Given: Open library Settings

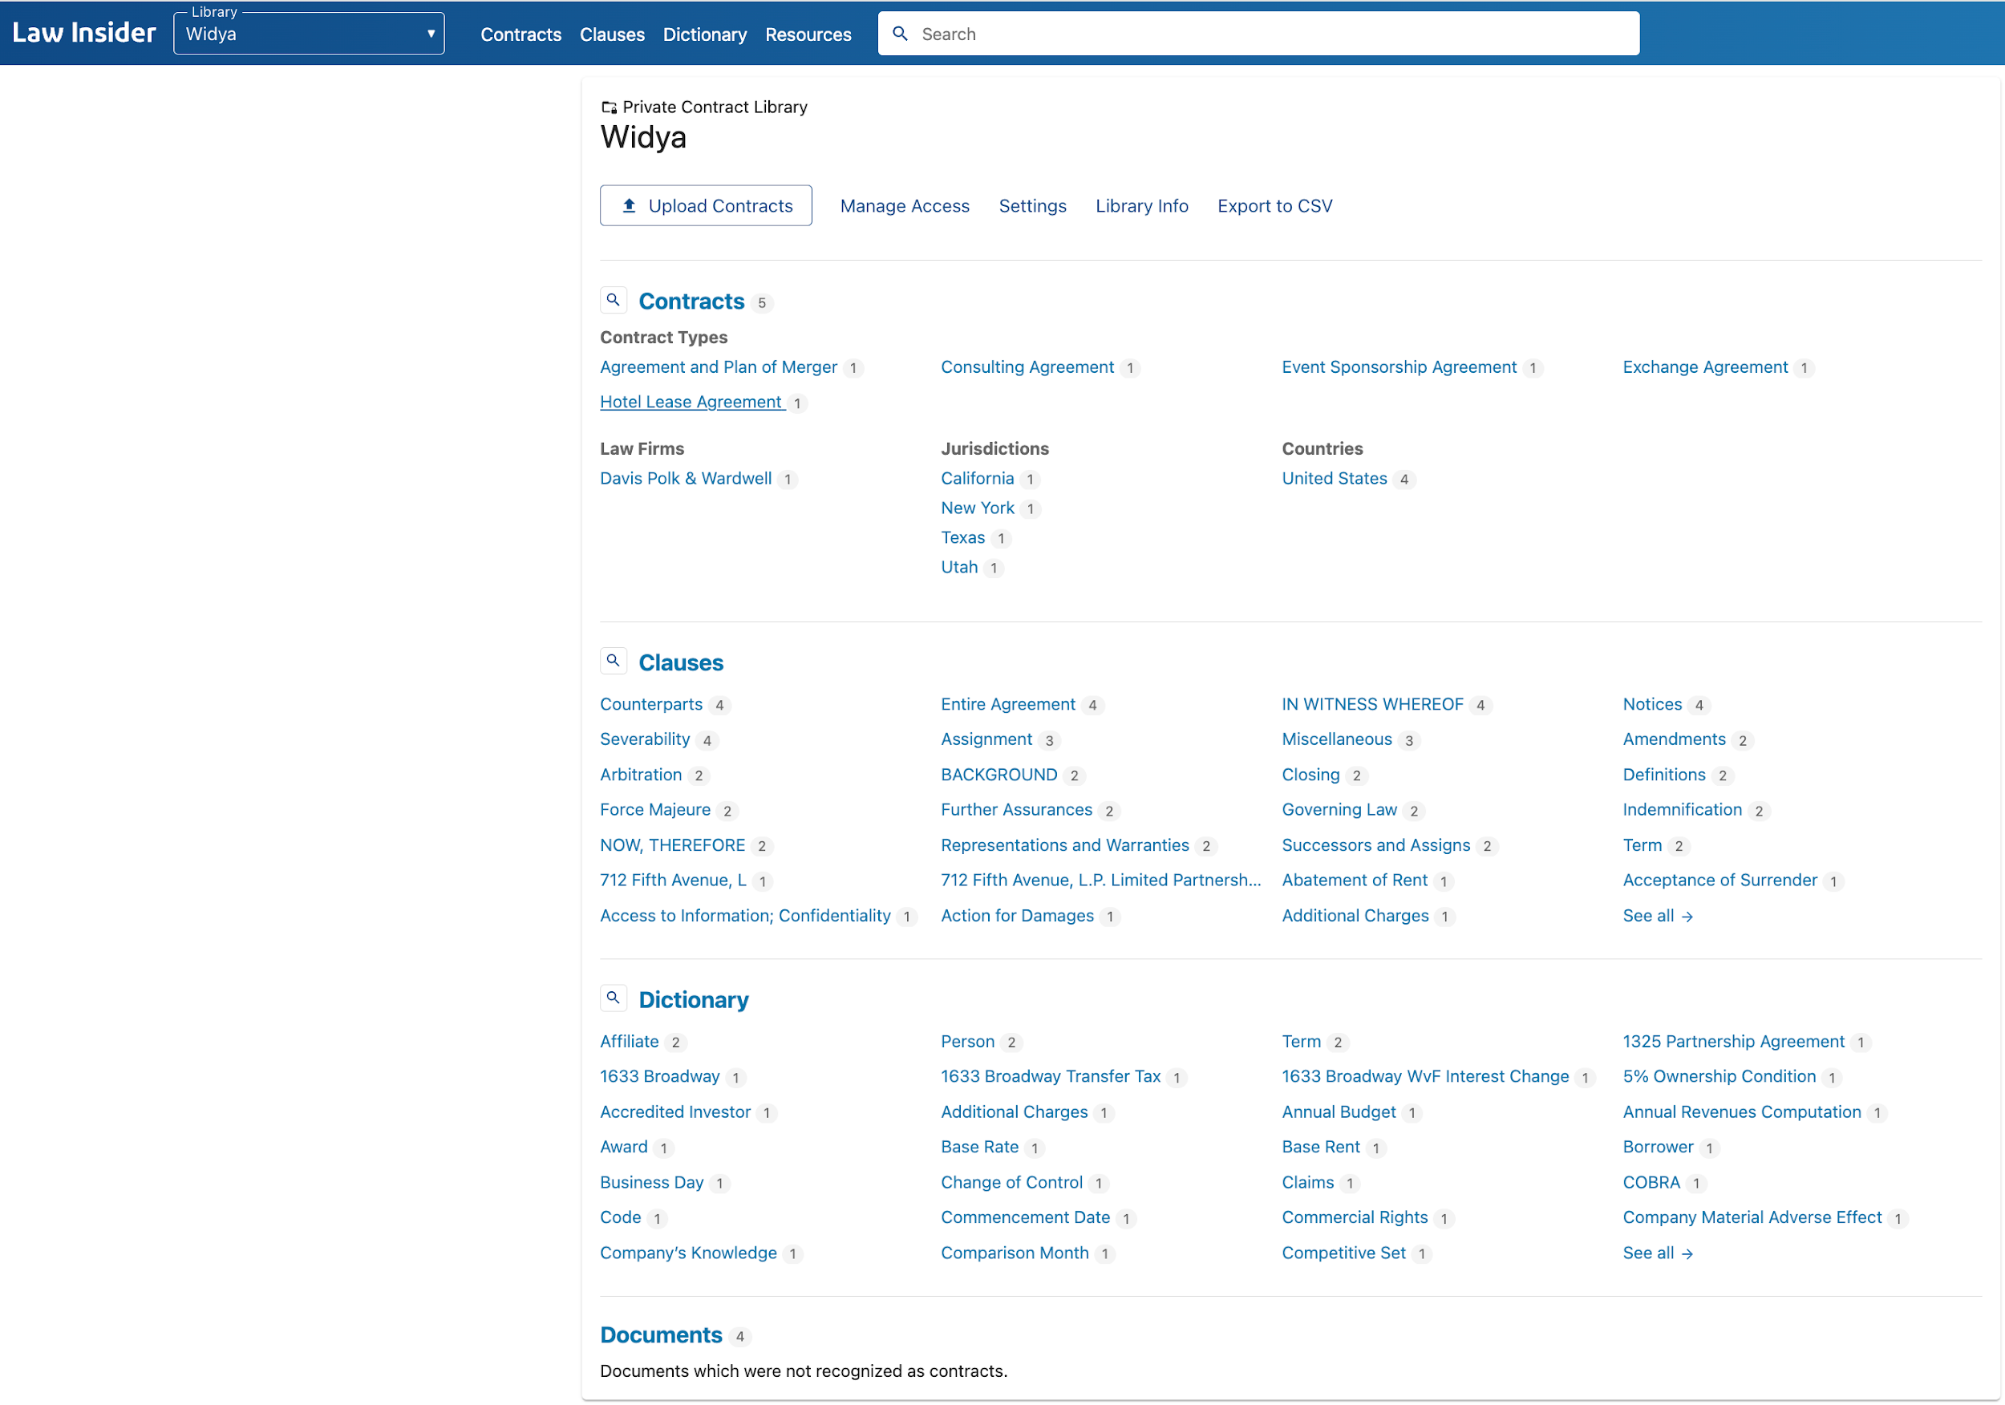Looking at the screenshot, I should pyautogui.click(x=1032, y=206).
